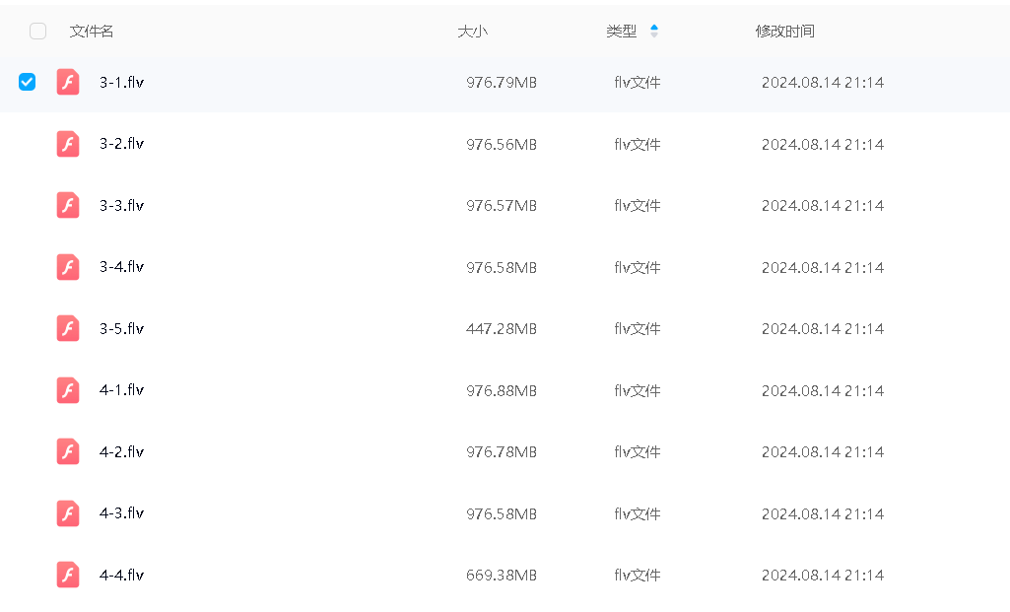The width and height of the screenshot is (1010, 612).
Task: Click the red icon for 3-5.flv
Action: (x=67, y=328)
